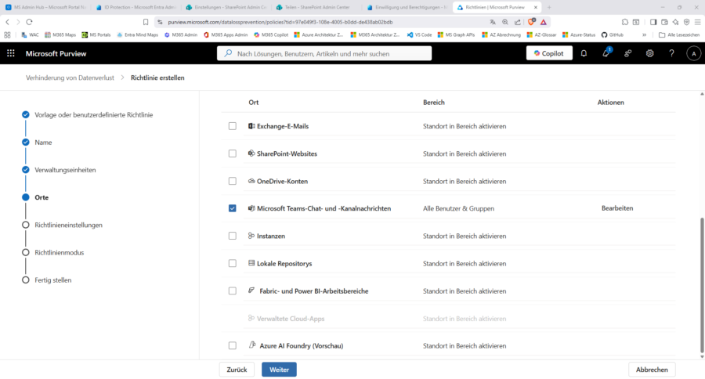Open the Microsoft Purview app launcher grid
705x379 pixels.
pos(11,53)
